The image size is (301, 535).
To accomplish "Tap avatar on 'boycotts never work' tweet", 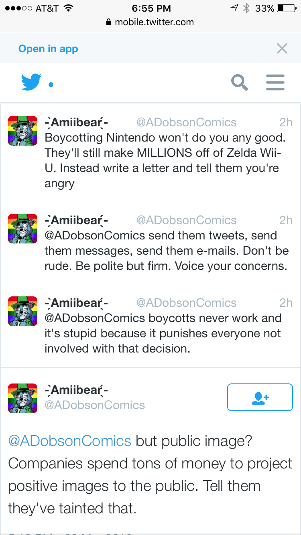I will 23,311.
